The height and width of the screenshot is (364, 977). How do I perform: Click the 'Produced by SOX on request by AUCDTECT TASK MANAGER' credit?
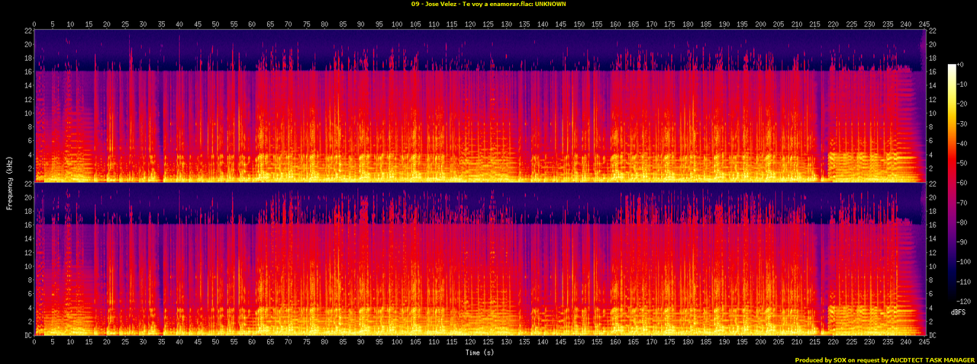coord(885,360)
